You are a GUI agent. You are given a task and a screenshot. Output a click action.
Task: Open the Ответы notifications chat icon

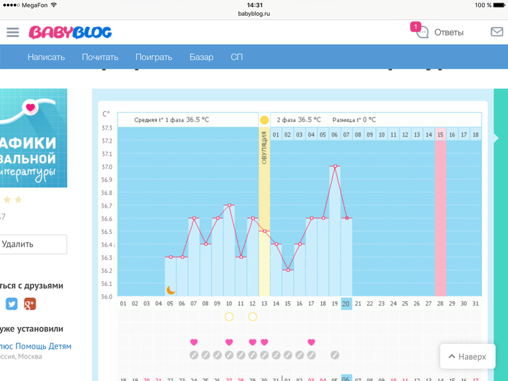[x=421, y=32]
